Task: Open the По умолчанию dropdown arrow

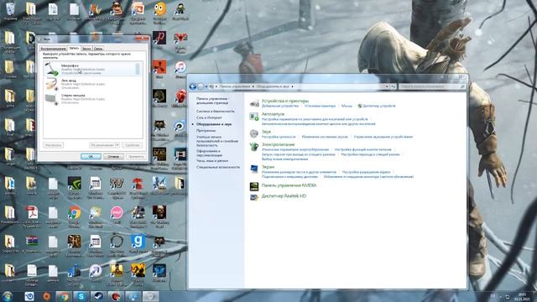Action: (x=117, y=145)
